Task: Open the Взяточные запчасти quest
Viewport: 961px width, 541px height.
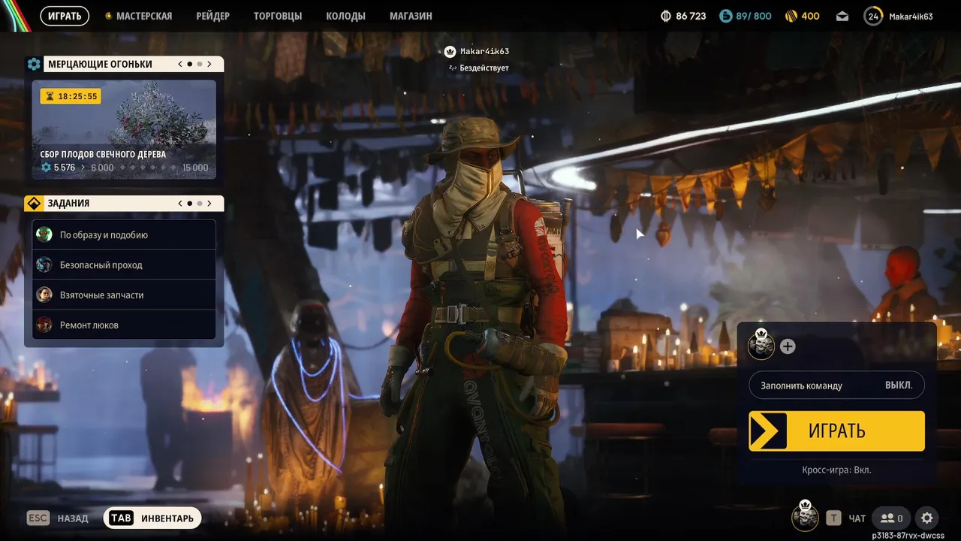Action: click(124, 295)
